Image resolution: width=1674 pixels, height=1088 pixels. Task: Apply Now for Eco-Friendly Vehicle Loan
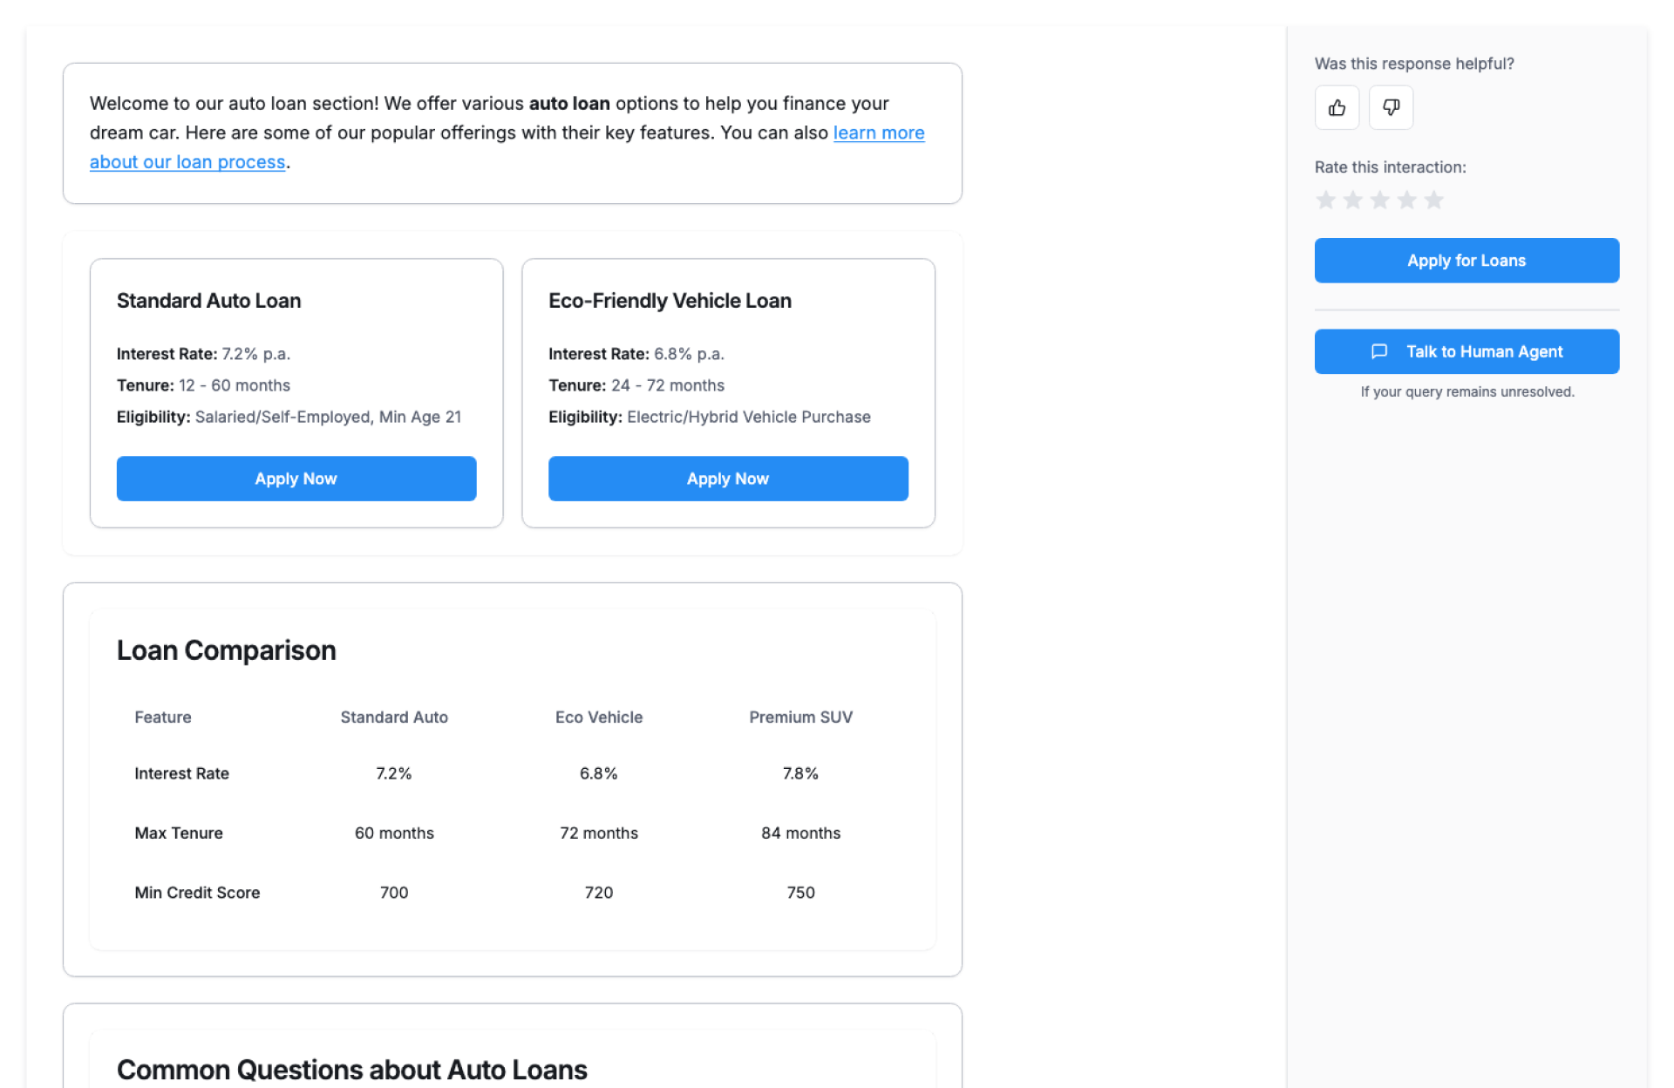coord(728,479)
